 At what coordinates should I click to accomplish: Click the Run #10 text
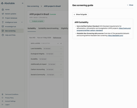(x=32, y=38)
